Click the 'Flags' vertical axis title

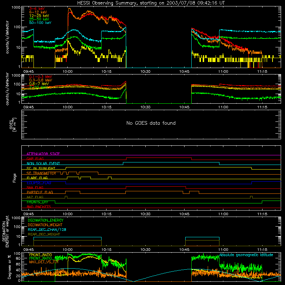(14, 178)
